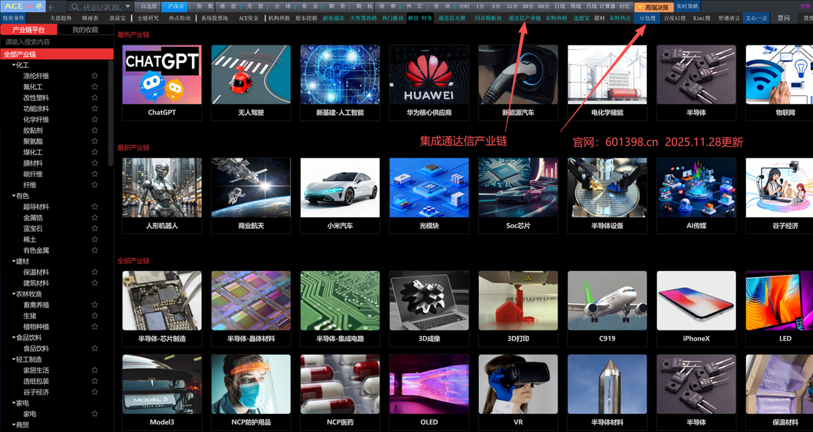Open the 大盘趋势 link
Screen dimensions: 813x432
pyautogui.click(x=60, y=18)
